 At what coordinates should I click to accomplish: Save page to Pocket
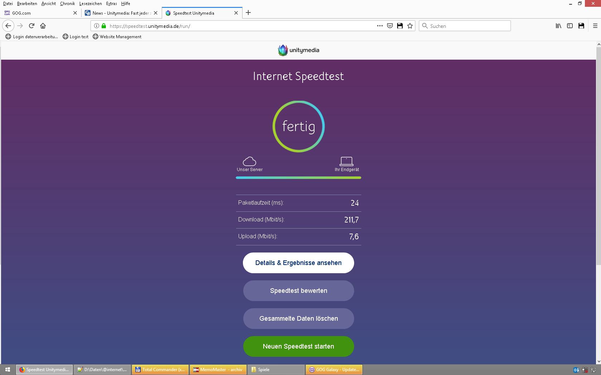click(x=390, y=26)
